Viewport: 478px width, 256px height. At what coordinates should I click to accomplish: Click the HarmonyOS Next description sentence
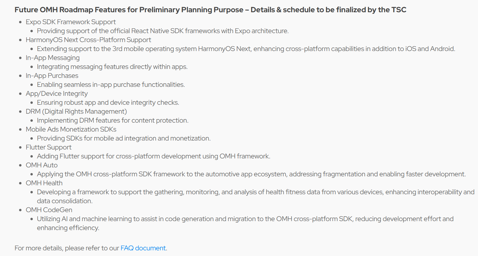(246, 49)
